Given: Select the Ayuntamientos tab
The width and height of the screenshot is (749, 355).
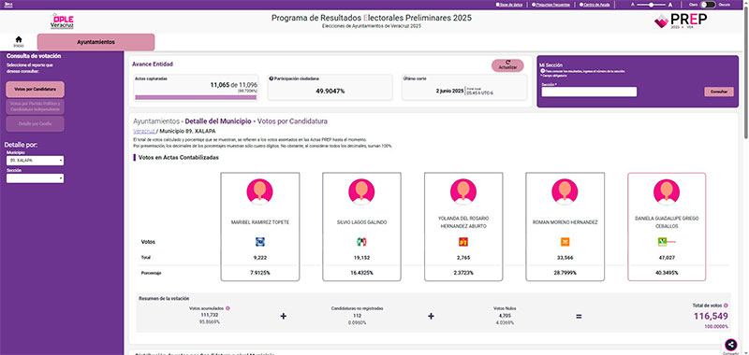Looking at the screenshot, I should click(96, 42).
